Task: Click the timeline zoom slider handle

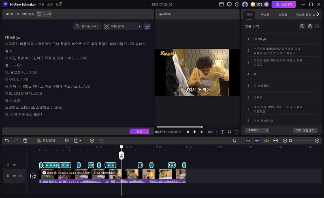Action: 290,141
